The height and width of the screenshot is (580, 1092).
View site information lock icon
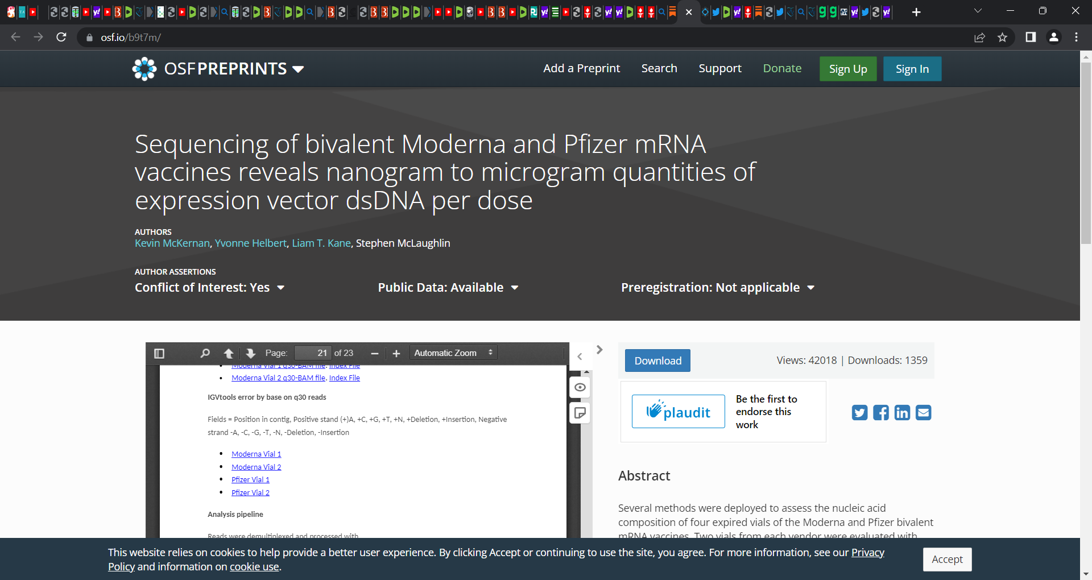tap(89, 38)
